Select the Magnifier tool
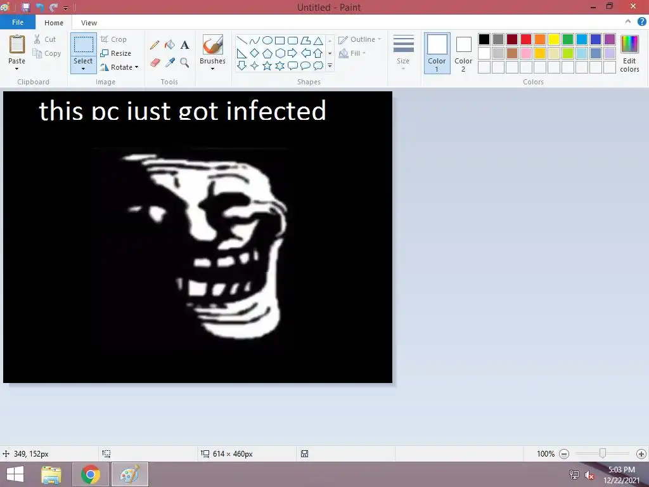The height and width of the screenshot is (487, 649). pyautogui.click(x=184, y=63)
